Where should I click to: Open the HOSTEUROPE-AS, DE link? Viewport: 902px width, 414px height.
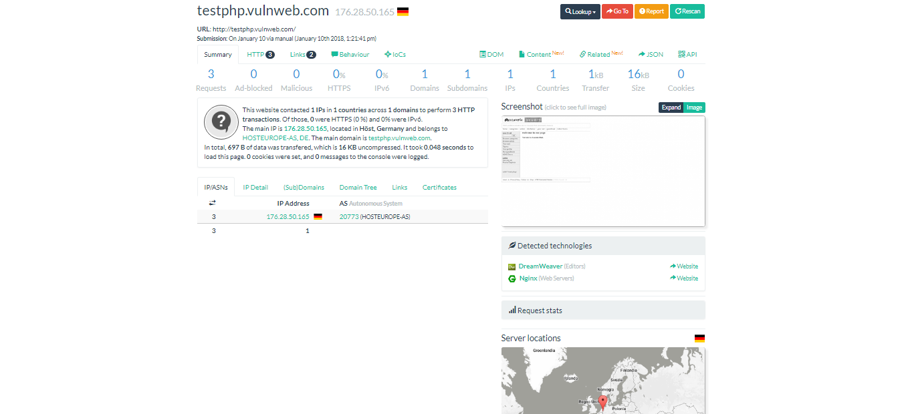tap(275, 138)
